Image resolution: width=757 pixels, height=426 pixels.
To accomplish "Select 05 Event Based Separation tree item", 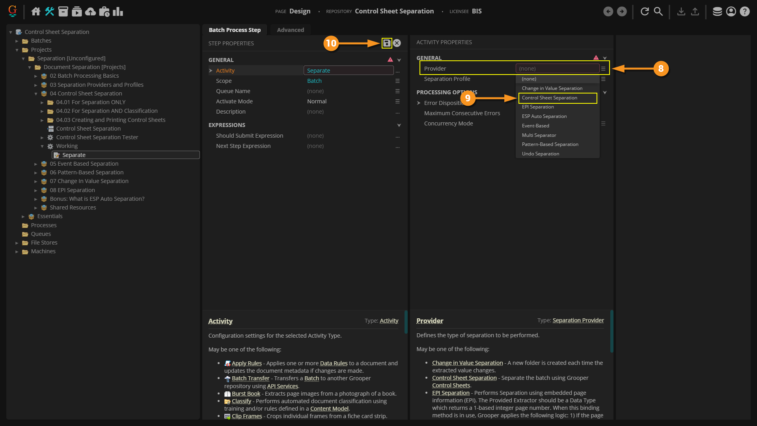I will click(x=84, y=164).
